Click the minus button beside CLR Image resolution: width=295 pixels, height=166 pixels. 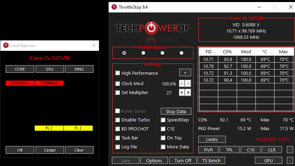[x=290, y=150]
